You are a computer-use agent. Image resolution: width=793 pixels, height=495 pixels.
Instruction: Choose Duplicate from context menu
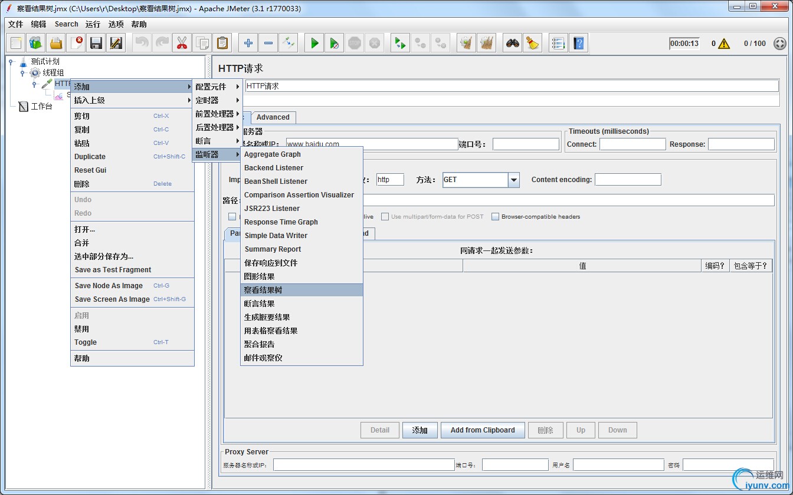[x=132, y=157]
